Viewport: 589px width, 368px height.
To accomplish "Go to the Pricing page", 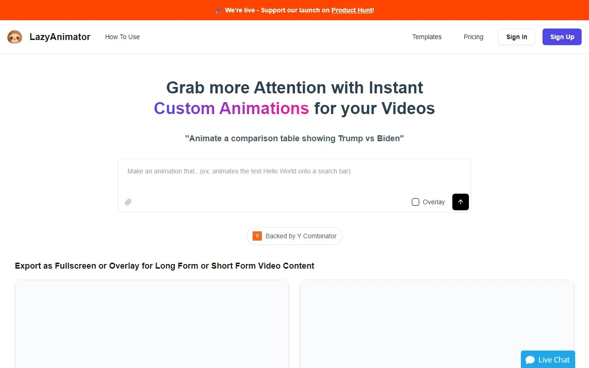I will pyautogui.click(x=474, y=37).
